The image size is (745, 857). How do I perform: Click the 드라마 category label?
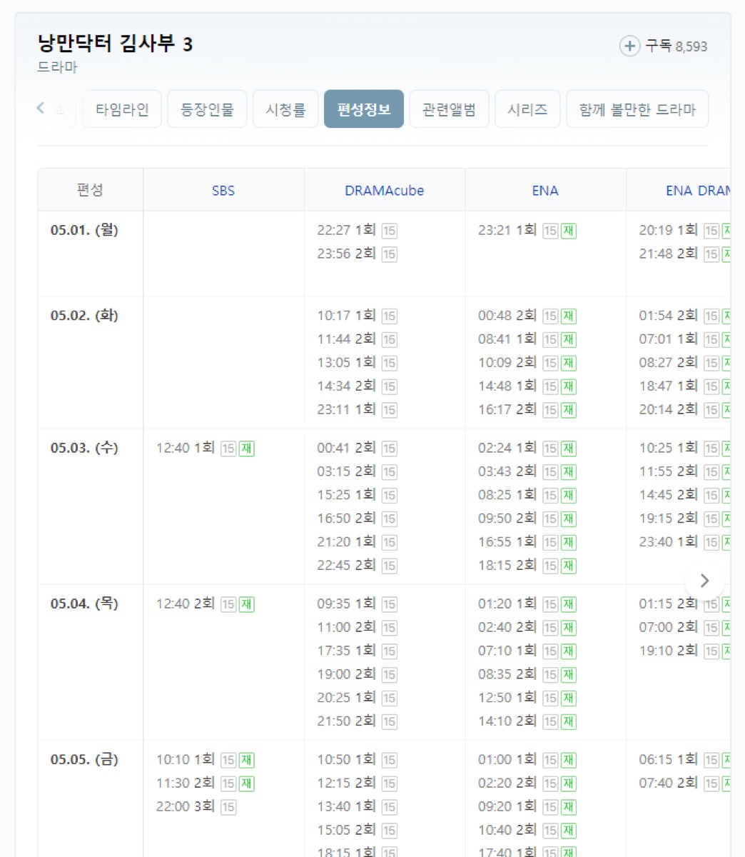pyautogui.click(x=57, y=67)
